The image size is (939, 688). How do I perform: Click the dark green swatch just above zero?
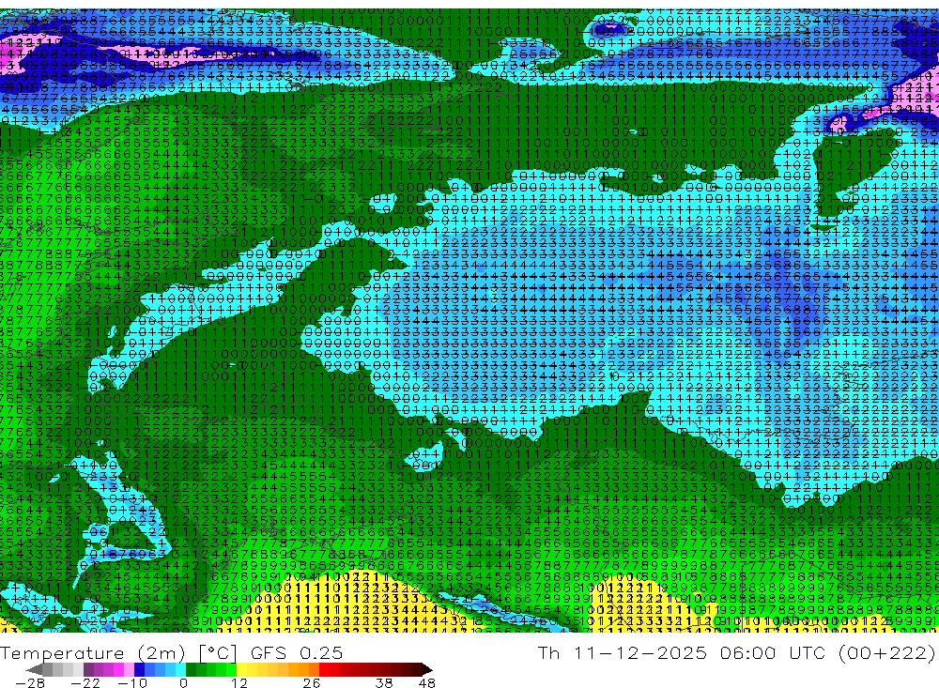click(x=191, y=669)
